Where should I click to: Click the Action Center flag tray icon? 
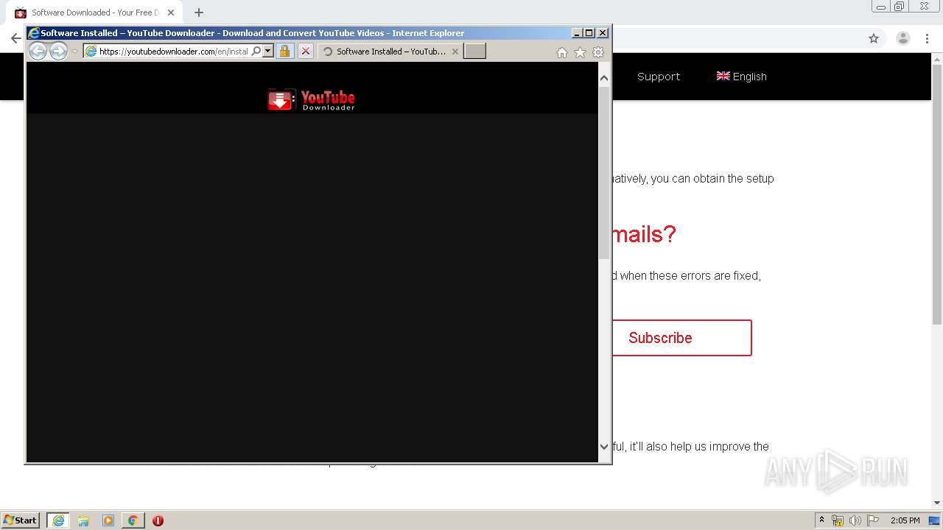873,520
